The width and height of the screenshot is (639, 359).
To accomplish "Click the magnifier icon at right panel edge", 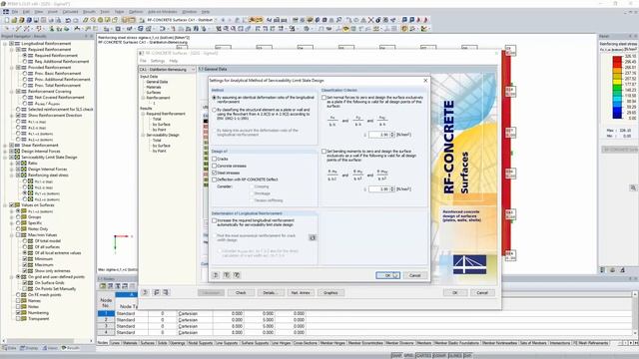I will (633, 187).
